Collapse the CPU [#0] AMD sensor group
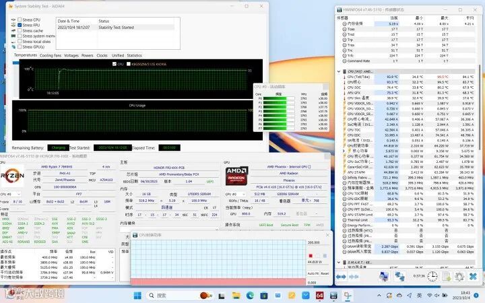Image resolution: width=485 pixels, height=303 pixels. click(339, 71)
